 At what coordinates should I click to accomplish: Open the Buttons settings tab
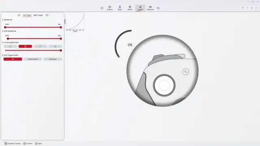[110, 8]
